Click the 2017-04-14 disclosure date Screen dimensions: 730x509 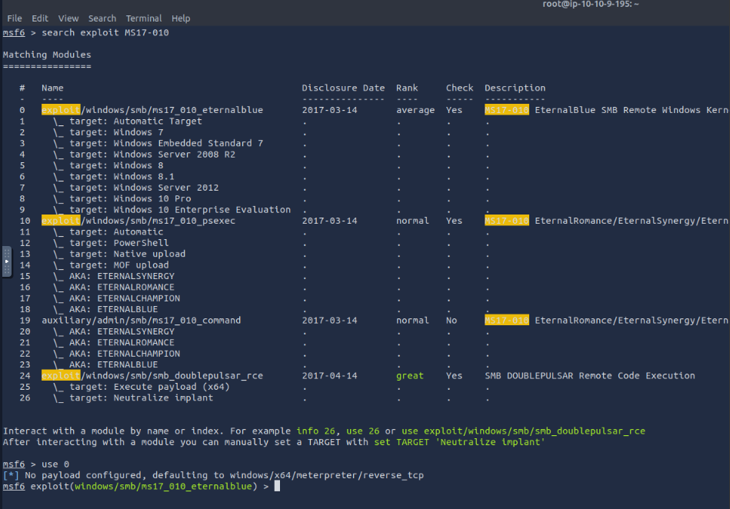[x=330, y=376]
